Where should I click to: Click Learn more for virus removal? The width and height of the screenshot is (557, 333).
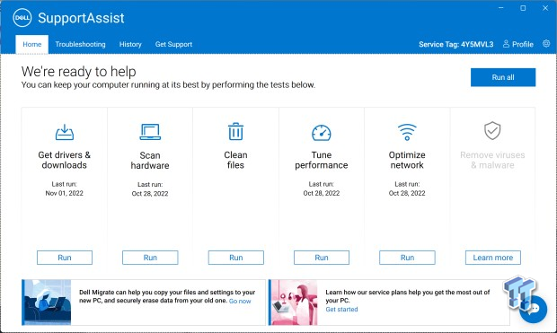coord(493,258)
